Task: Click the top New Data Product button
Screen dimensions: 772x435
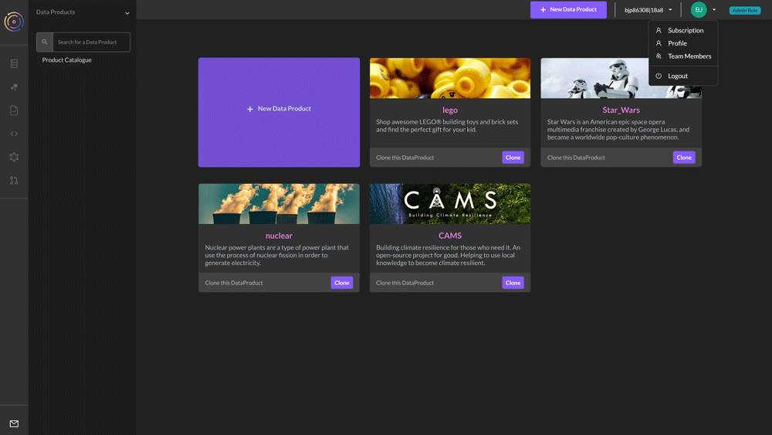Action: (568, 9)
